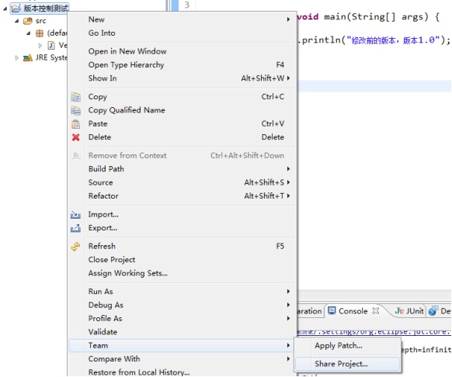Image resolution: width=452 pixels, height=377 pixels.
Task: Collapse the default package node
Action: click(x=29, y=33)
